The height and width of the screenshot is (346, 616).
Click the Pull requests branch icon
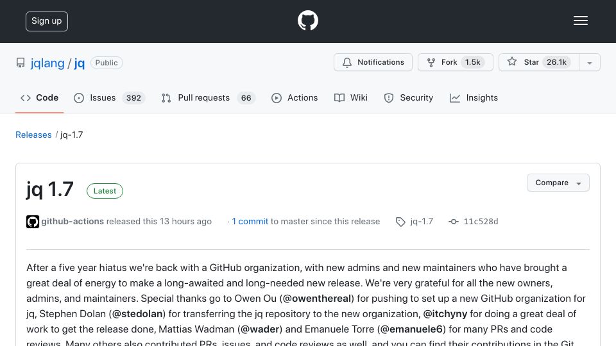[x=166, y=98]
